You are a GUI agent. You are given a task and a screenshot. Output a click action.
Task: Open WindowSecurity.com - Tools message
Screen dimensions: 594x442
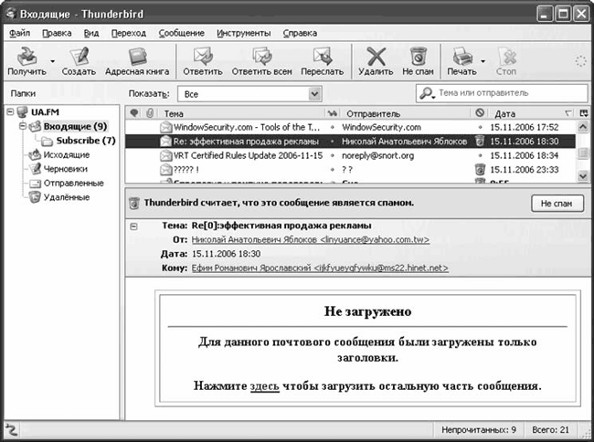(x=247, y=127)
